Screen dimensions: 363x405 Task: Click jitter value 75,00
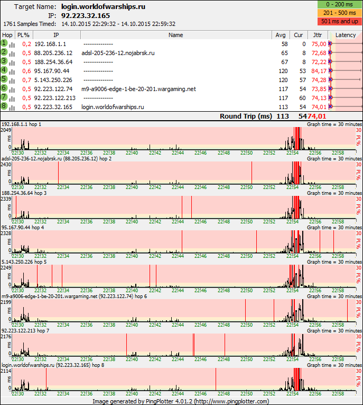click(x=319, y=44)
